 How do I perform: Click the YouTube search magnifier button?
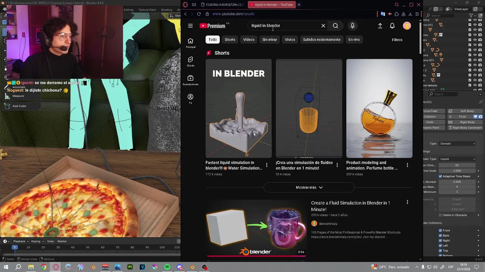point(335,26)
